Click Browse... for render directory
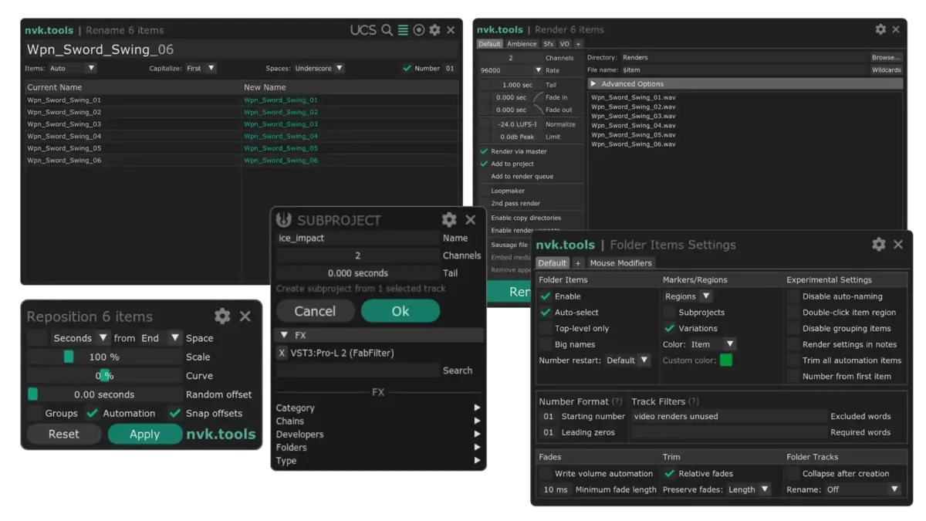 (x=886, y=57)
